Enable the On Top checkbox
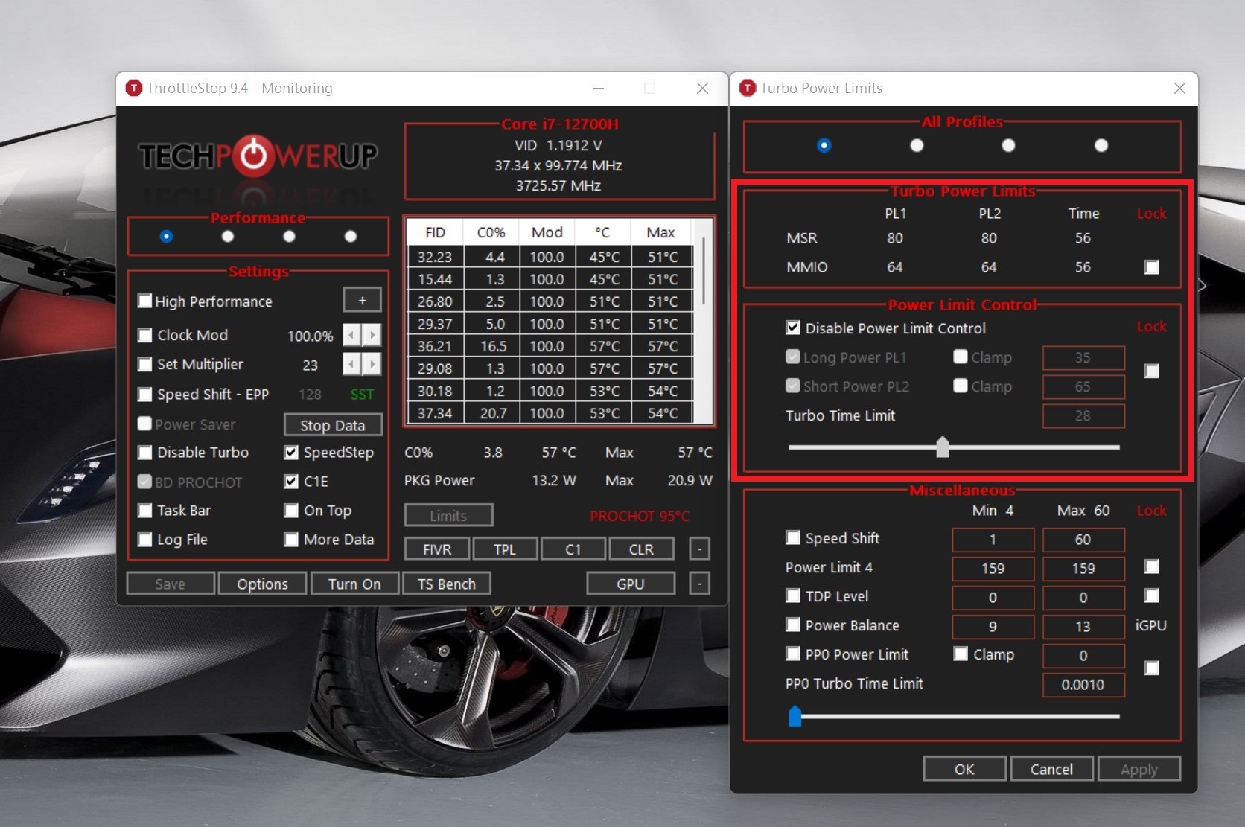The height and width of the screenshot is (827, 1245). (x=291, y=511)
